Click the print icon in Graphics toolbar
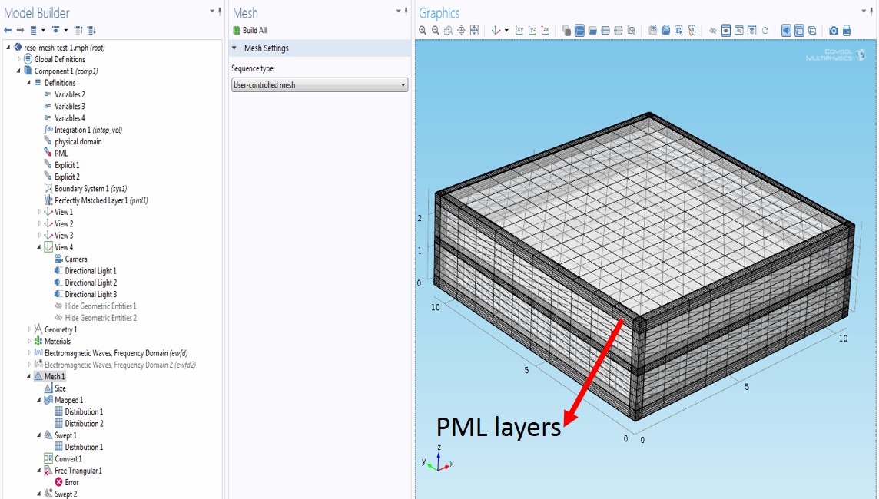This screenshot has height=499, width=879. click(x=846, y=31)
